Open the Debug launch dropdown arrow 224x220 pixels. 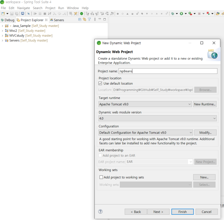click(x=177, y=14)
